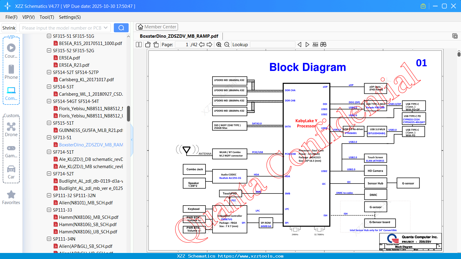Zoom out of the schematic
461x259 pixels.
point(227,45)
